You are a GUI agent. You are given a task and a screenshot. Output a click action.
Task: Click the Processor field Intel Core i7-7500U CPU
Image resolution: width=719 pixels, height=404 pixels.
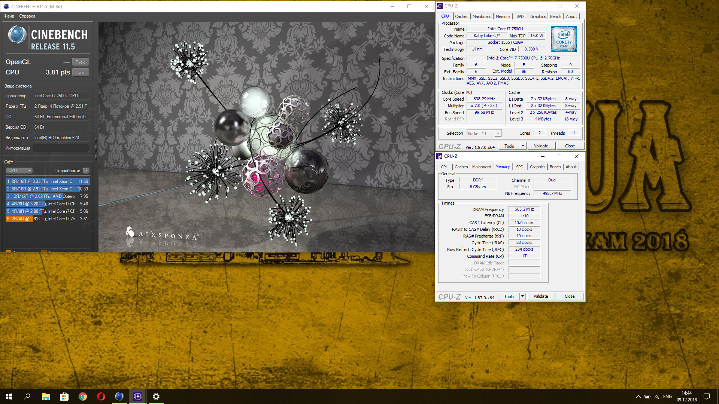61,96
